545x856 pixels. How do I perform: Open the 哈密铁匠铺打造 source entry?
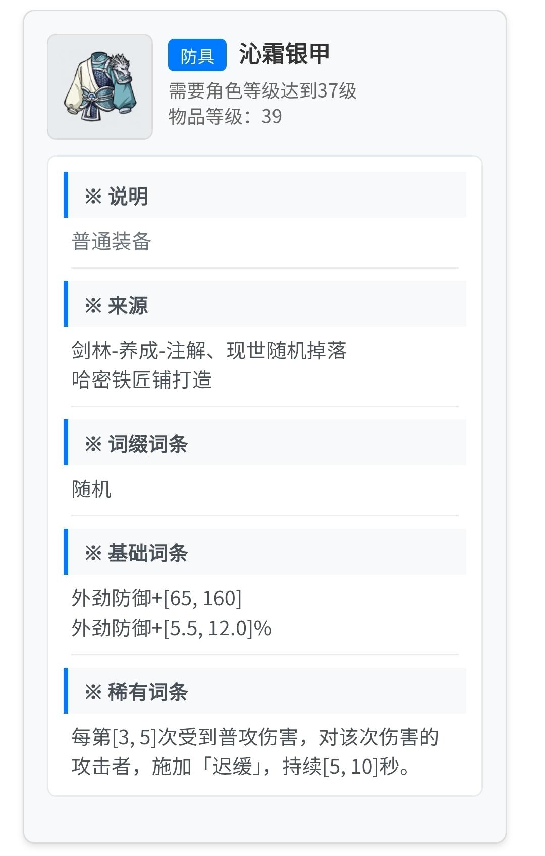(142, 380)
